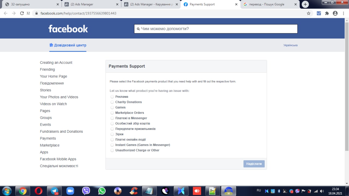This screenshot has width=349, height=196.
Task: Open the Chrome profile avatar icon
Action: [335, 13]
